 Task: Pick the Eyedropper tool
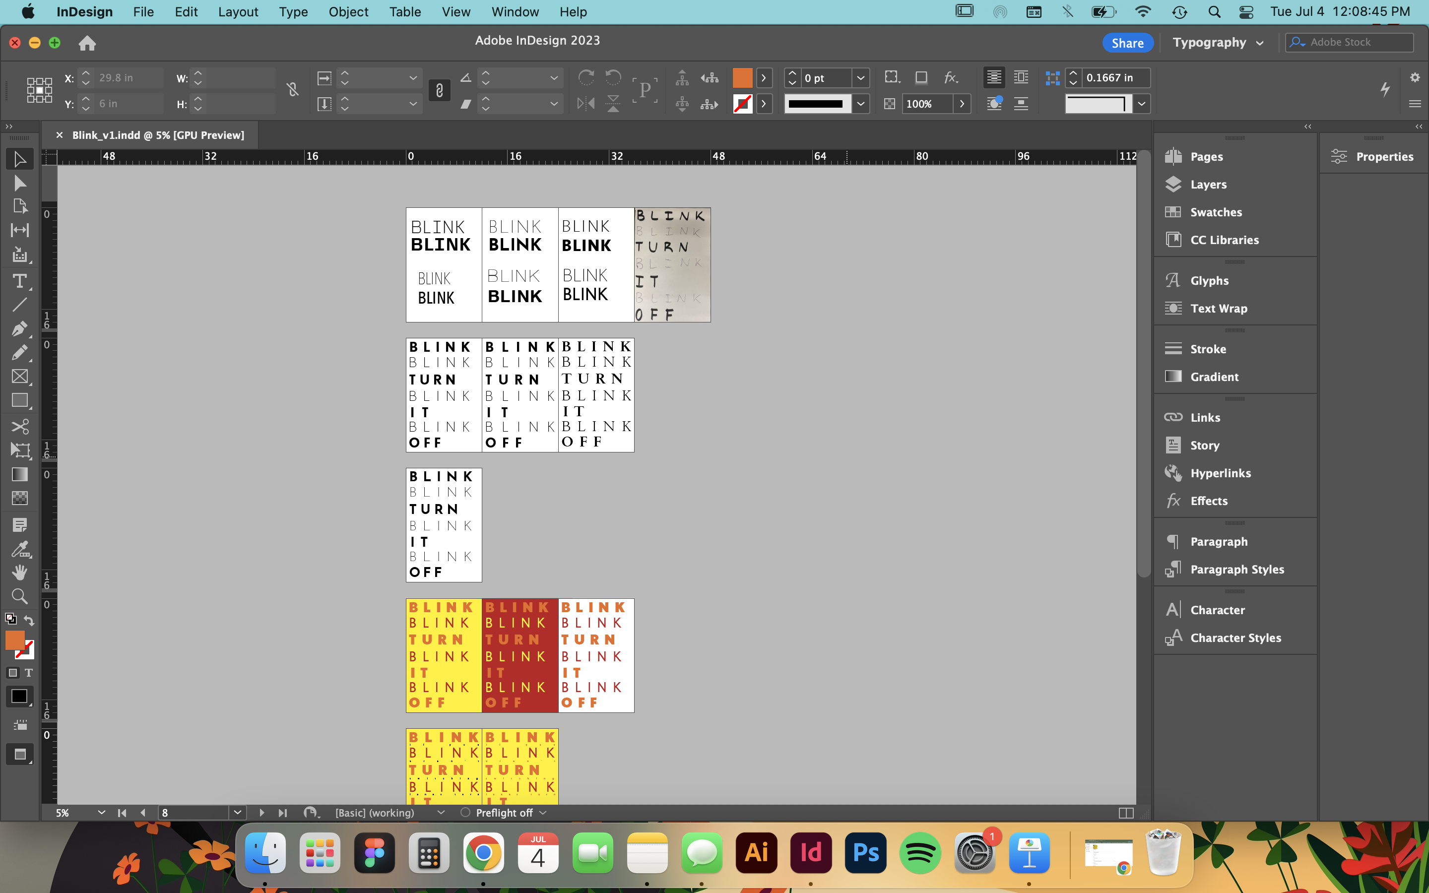[19, 549]
